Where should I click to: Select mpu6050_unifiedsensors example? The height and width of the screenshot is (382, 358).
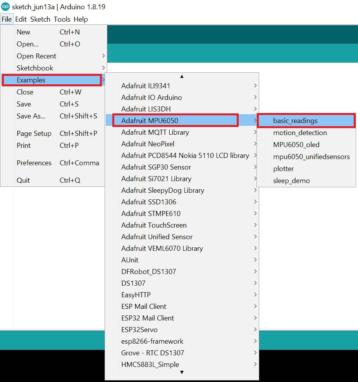[311, 157]
